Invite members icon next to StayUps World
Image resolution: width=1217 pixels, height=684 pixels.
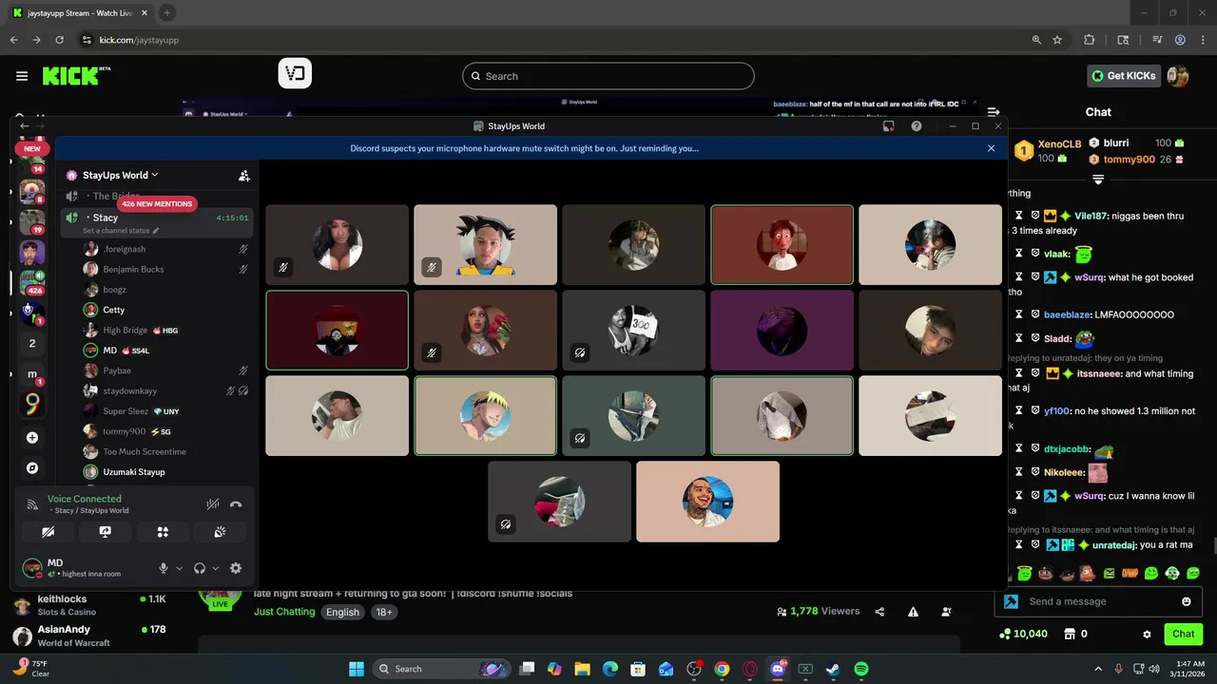244,176
